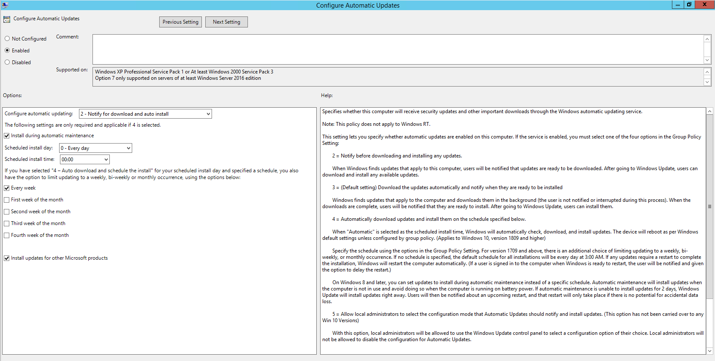Click the 'Option 7 only supported on servers' text
Image resolution: width=715 pixels, height=361 pixels.
coord(178,78)
